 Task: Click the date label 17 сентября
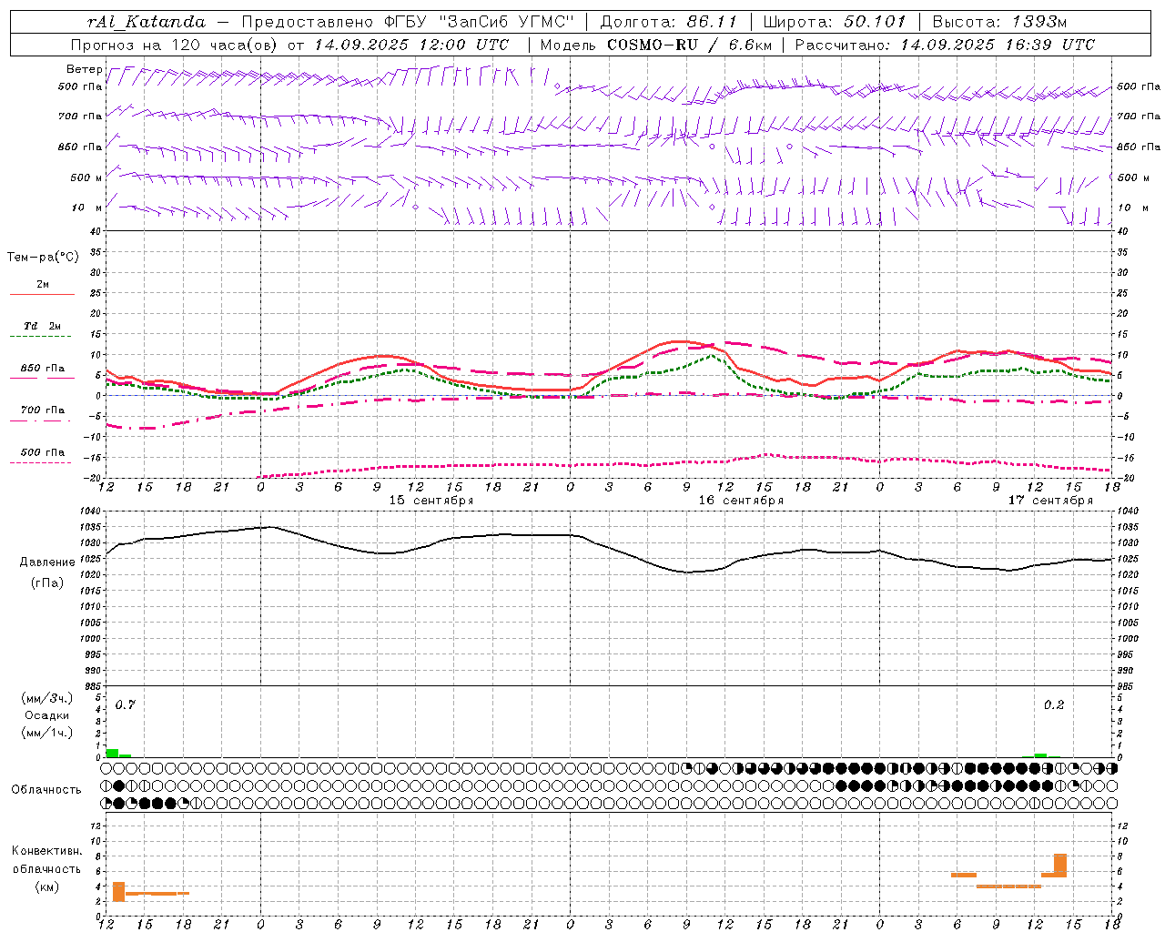tap(1050, 501)
